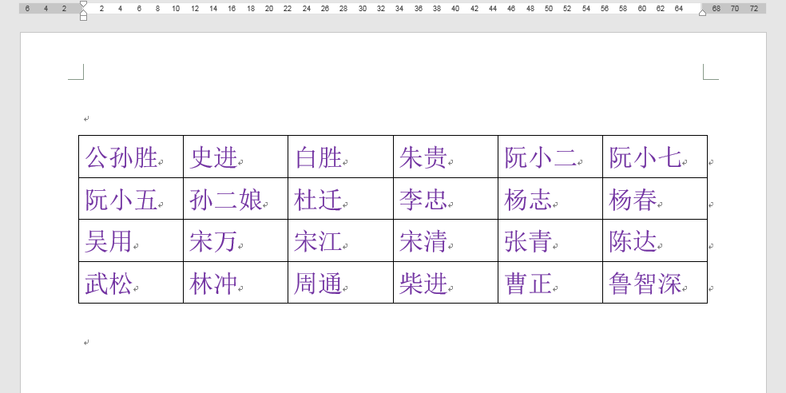Click the table cell containing 李忠
The width and height of the screenshot is (786, 393).
click(446, 199)
